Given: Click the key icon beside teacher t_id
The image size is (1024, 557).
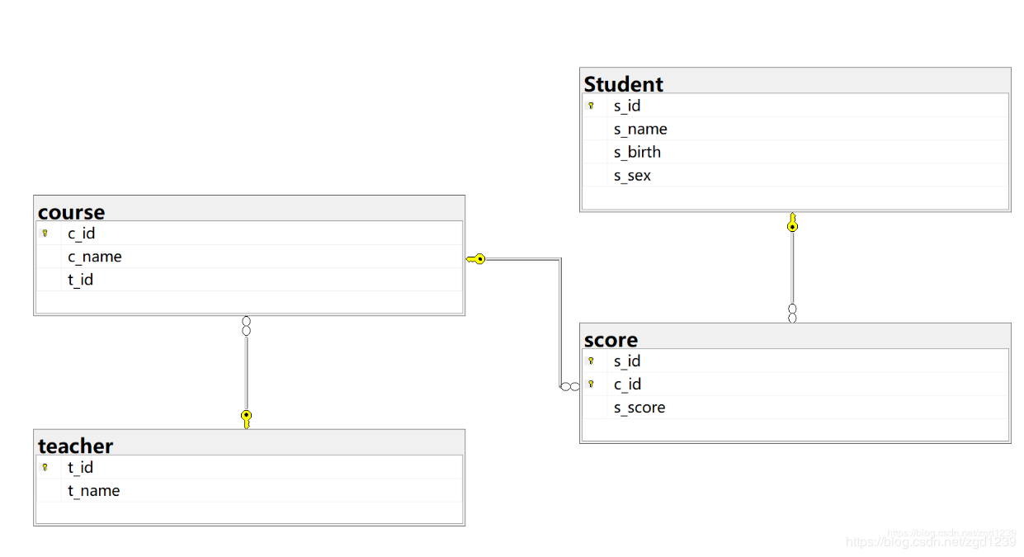Looking at the screenshot, I should 45,467.
